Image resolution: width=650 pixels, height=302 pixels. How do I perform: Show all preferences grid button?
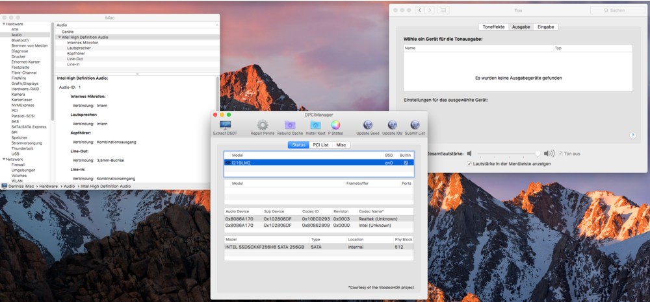443,10
